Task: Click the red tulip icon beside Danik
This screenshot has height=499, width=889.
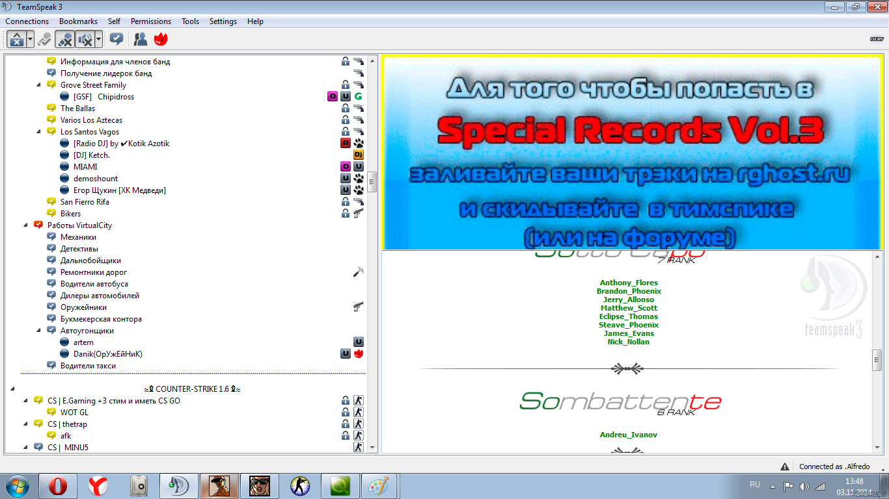Action: (359, 354)
